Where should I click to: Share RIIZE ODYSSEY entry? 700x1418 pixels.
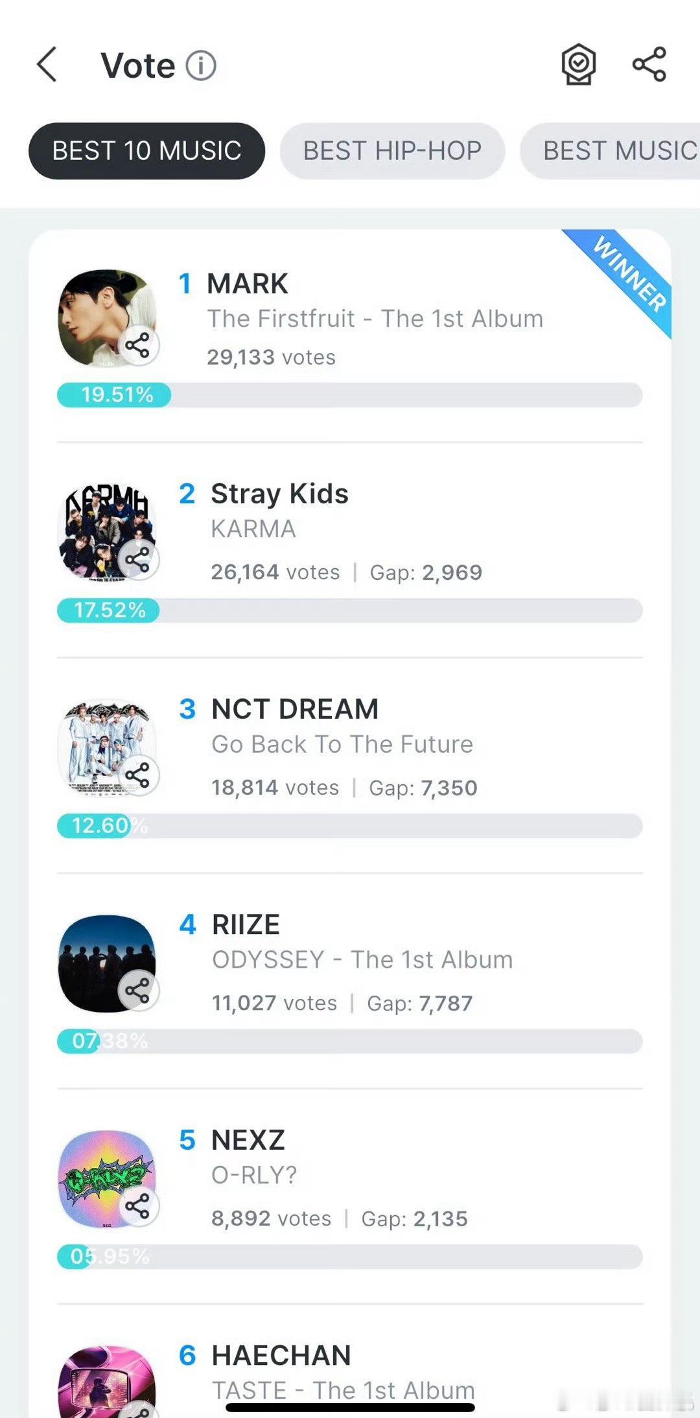137,990
